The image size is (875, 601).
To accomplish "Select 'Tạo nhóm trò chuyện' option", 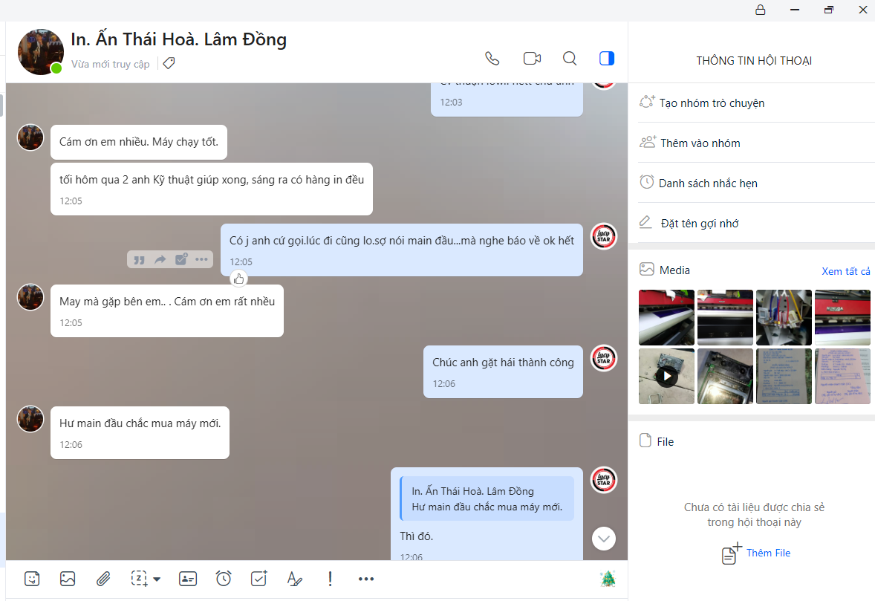I will pyautogui.click(x=712, y=103).
